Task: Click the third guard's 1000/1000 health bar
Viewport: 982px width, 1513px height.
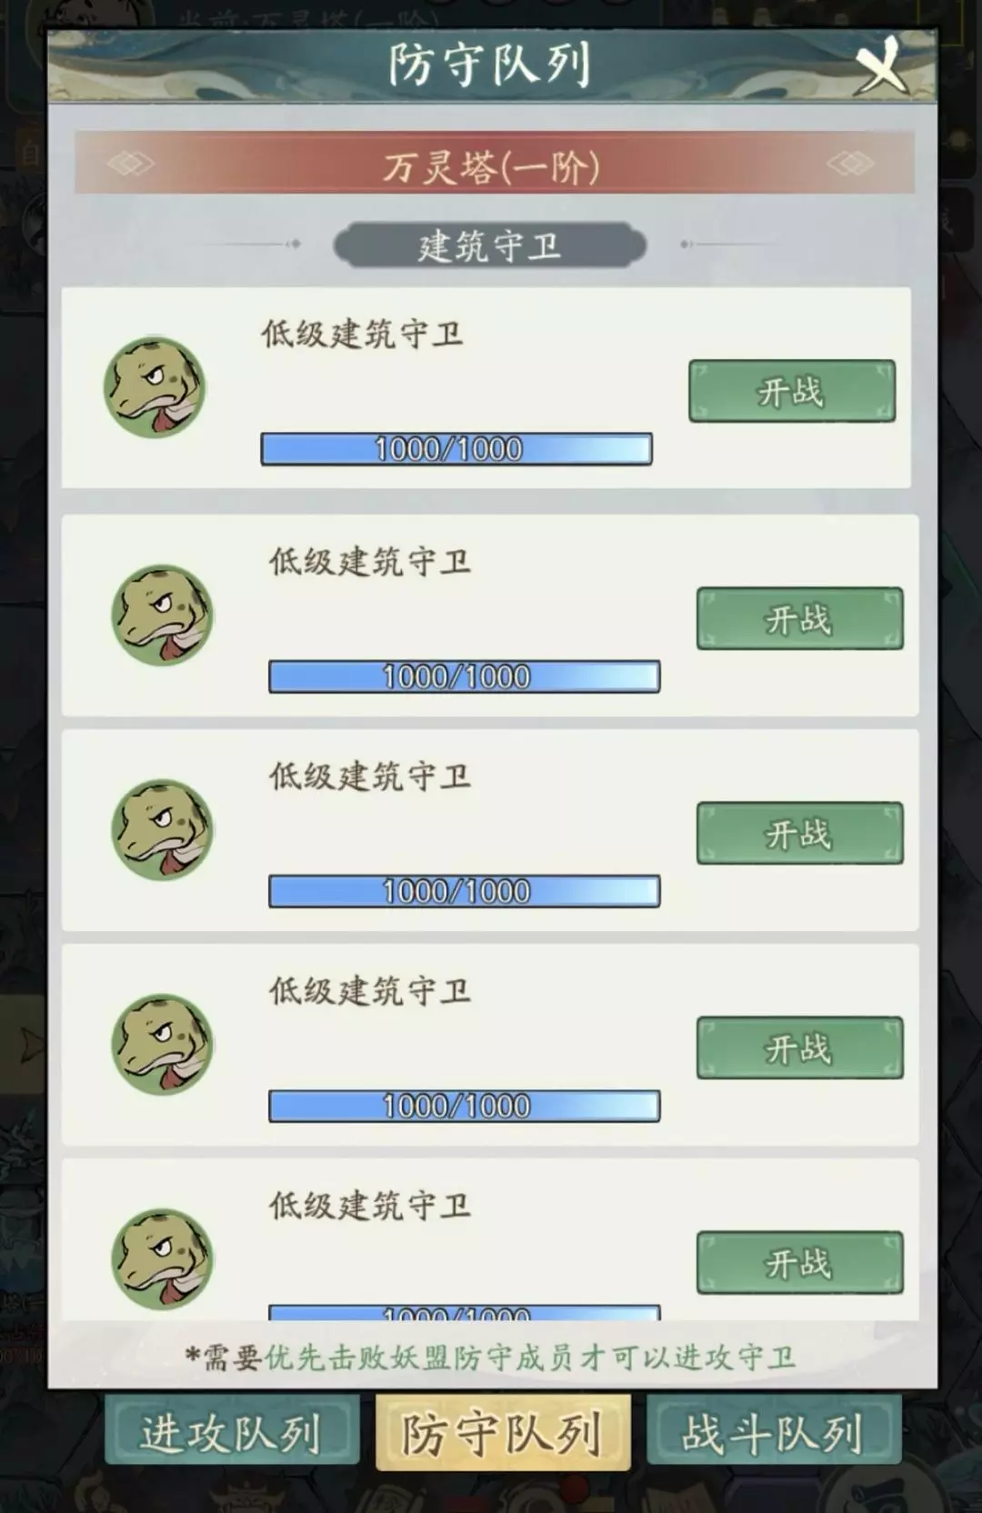Action: (465, 891)
